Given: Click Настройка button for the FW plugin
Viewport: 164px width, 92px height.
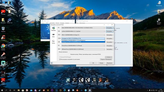Looking at the screenshot, I should click(109, 46).
